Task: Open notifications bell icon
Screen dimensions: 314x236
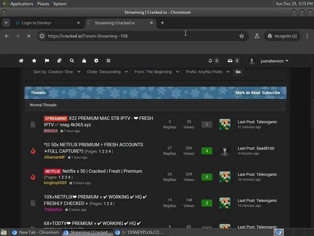Action: click(210, 61)
